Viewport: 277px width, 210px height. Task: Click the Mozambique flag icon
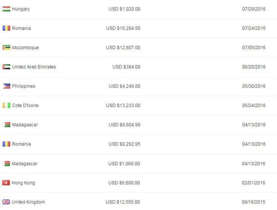click(x=6, y=47)
